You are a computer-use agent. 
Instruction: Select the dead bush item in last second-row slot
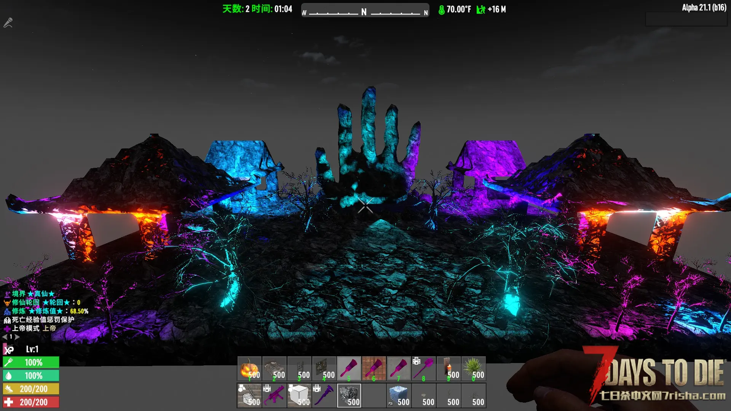(474, 395)
